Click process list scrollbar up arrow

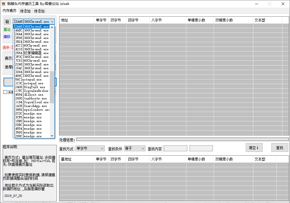pos(52,27)
